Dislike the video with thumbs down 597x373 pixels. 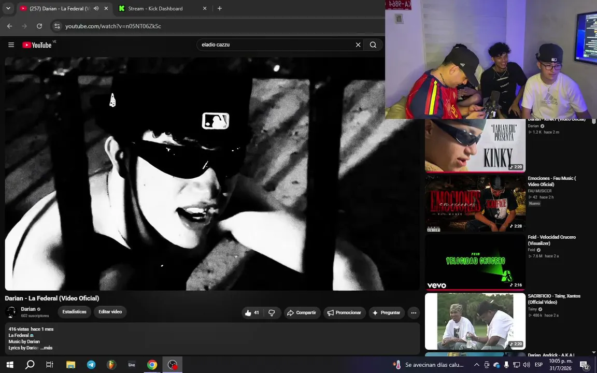tap(272, 313)
